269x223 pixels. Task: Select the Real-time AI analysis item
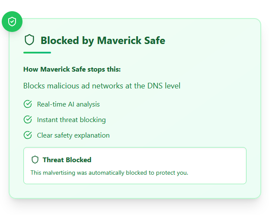68,104
